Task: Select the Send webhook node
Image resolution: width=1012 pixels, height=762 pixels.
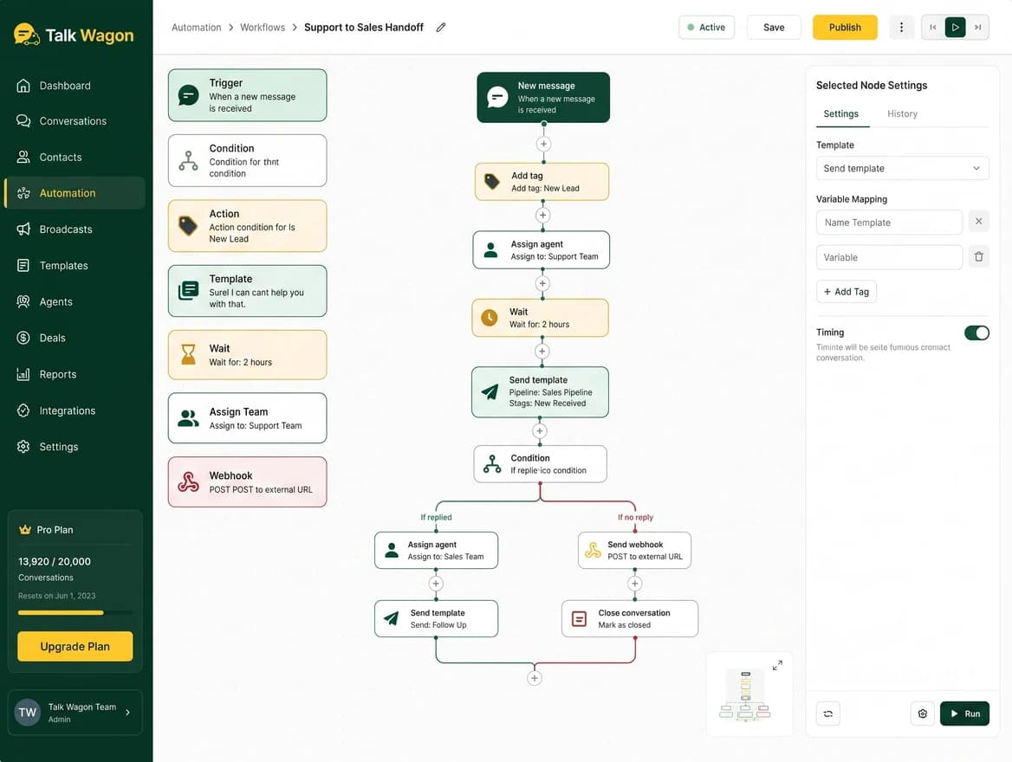Action: coord(634,551)
